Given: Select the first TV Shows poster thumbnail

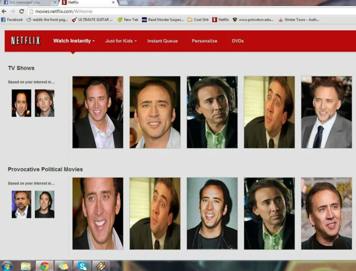Looking at the screenshot, I should 98,112.
